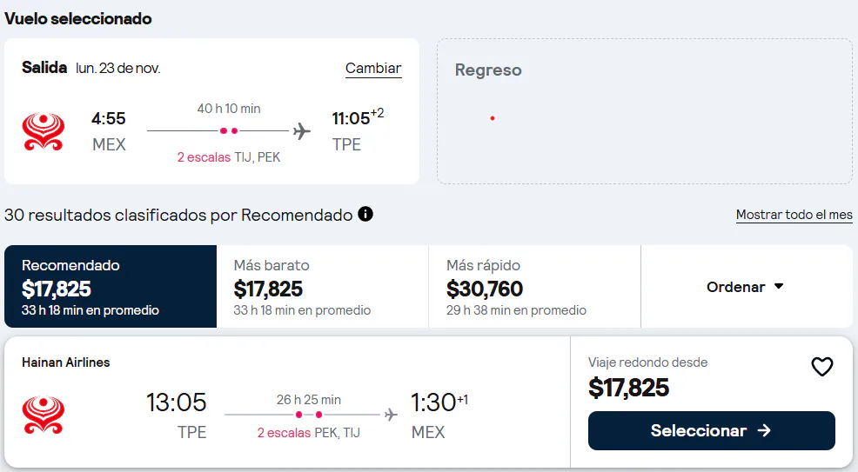Click Cambiar link for departure flight

point(373,69)
